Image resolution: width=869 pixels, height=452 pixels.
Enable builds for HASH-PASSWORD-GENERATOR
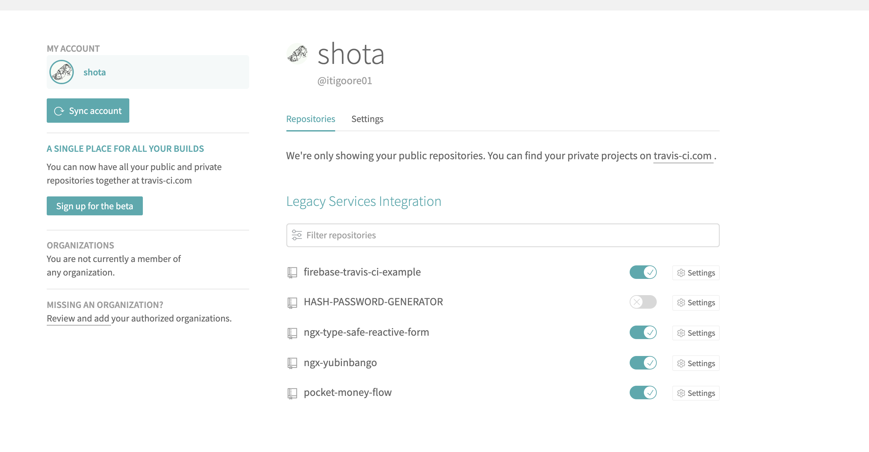[x=643, y=302]
